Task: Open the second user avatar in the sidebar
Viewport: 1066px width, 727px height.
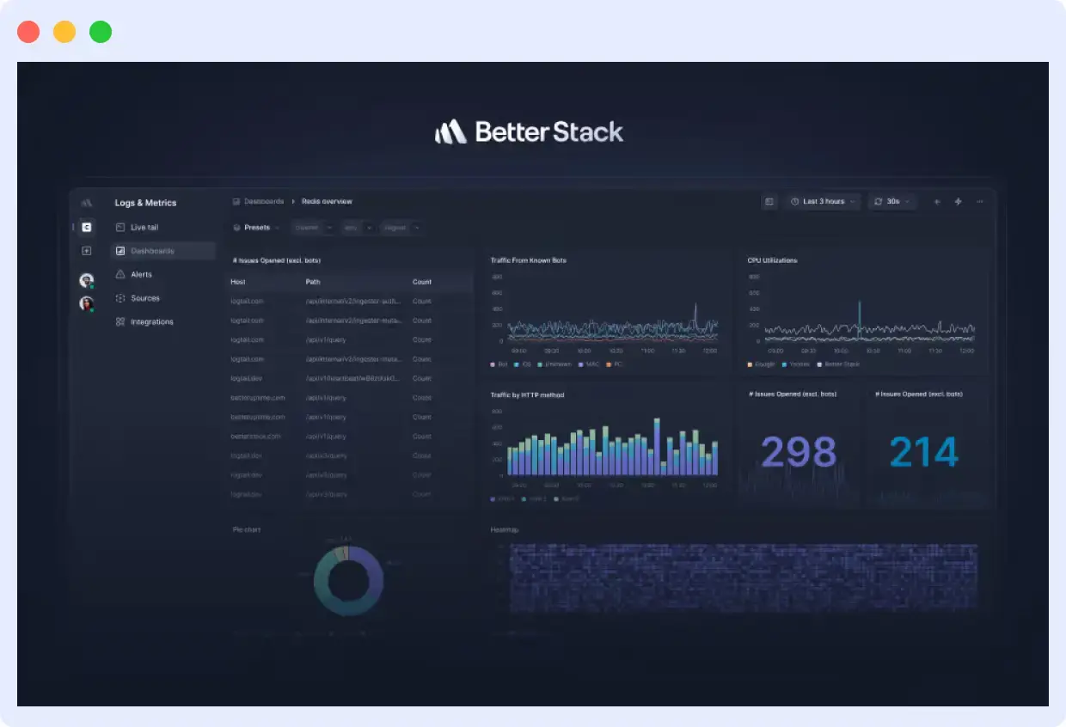Action: click(x=86, y=303)
